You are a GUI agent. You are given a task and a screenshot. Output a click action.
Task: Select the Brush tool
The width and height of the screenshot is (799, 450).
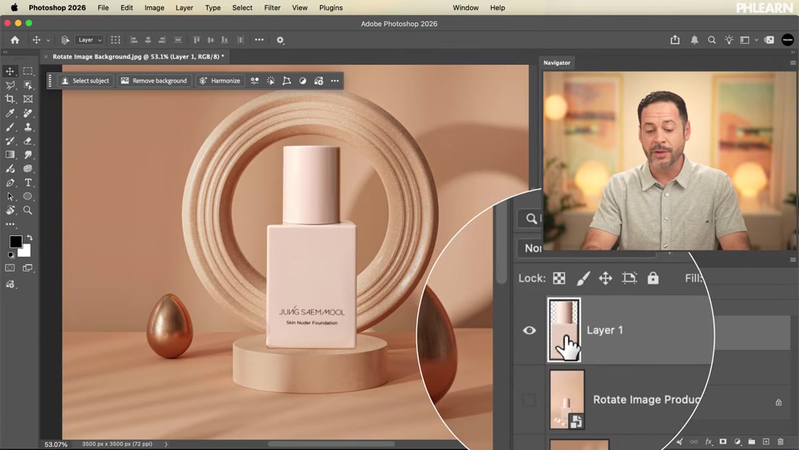tap(10, 127)
